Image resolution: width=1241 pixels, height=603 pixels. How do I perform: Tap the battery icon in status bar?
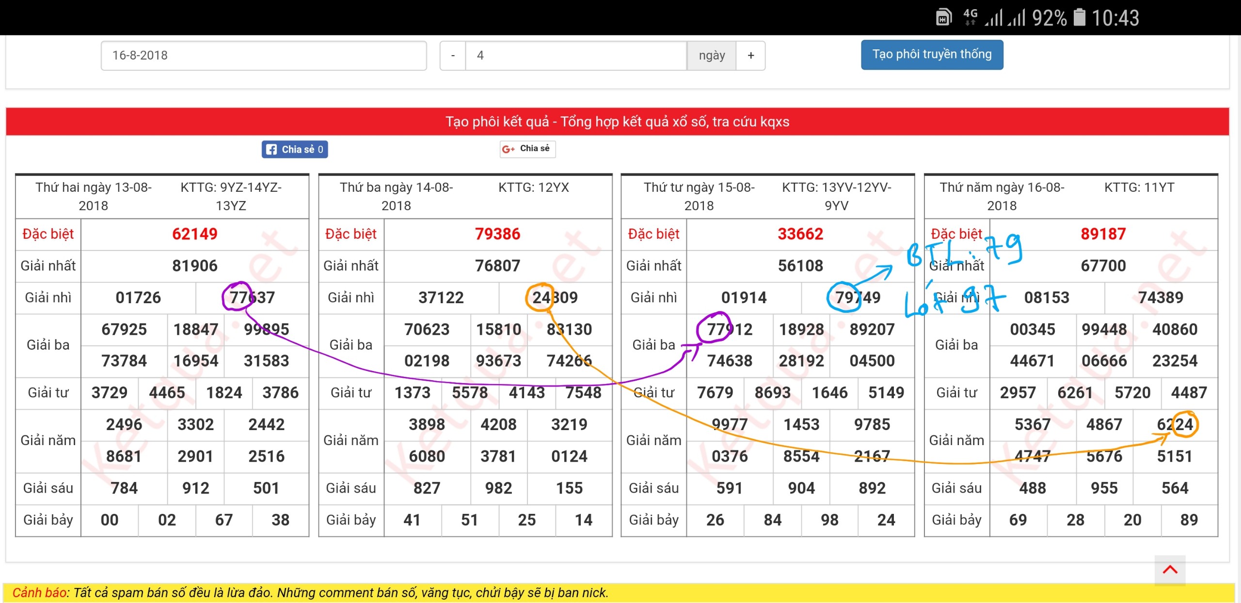tap(1079, 18)
